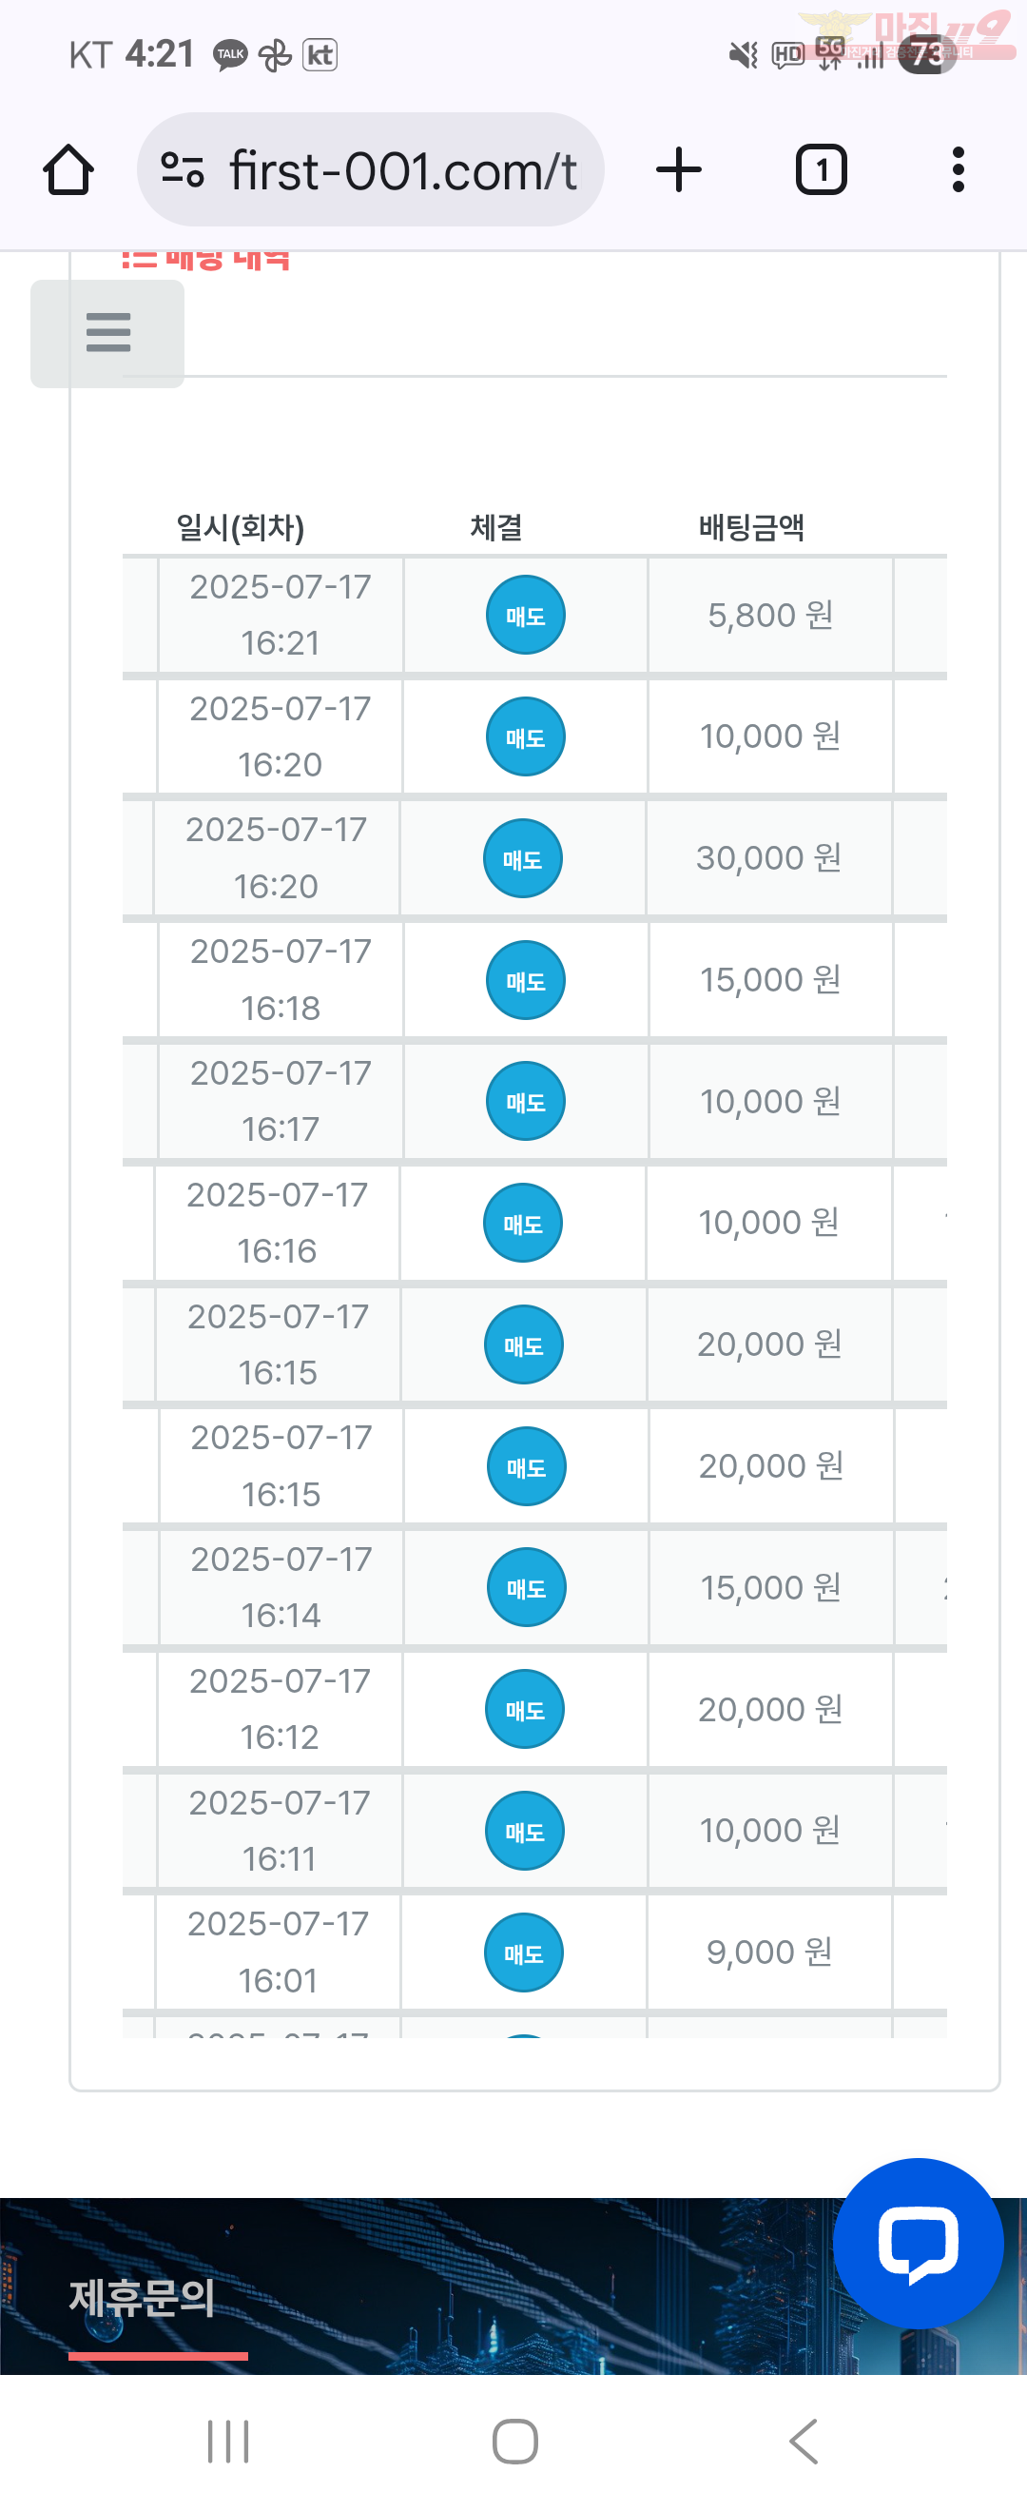Click the 매도 badge for 16:21 entry

[x=525, y=616]
